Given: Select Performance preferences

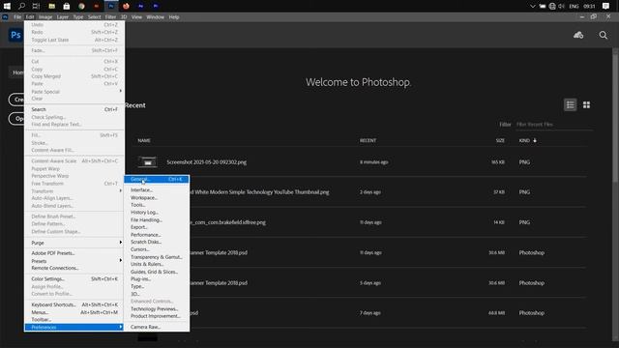Looking at the screenshot, I should [x=157, y=235].
